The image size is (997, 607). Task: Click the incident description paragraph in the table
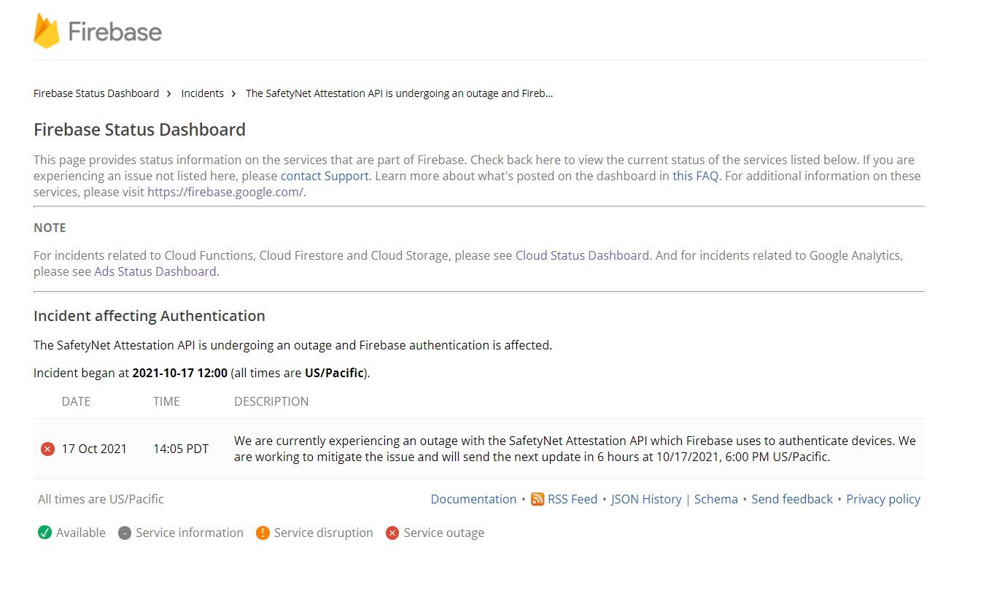[575, 449]
